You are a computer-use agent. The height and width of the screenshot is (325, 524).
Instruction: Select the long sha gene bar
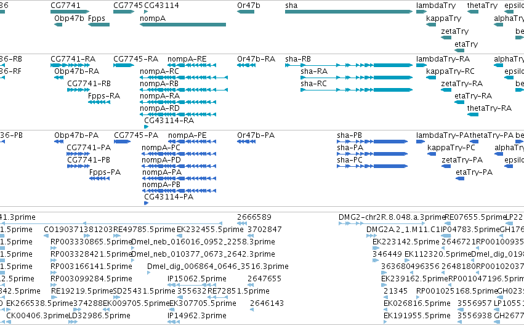349,12
